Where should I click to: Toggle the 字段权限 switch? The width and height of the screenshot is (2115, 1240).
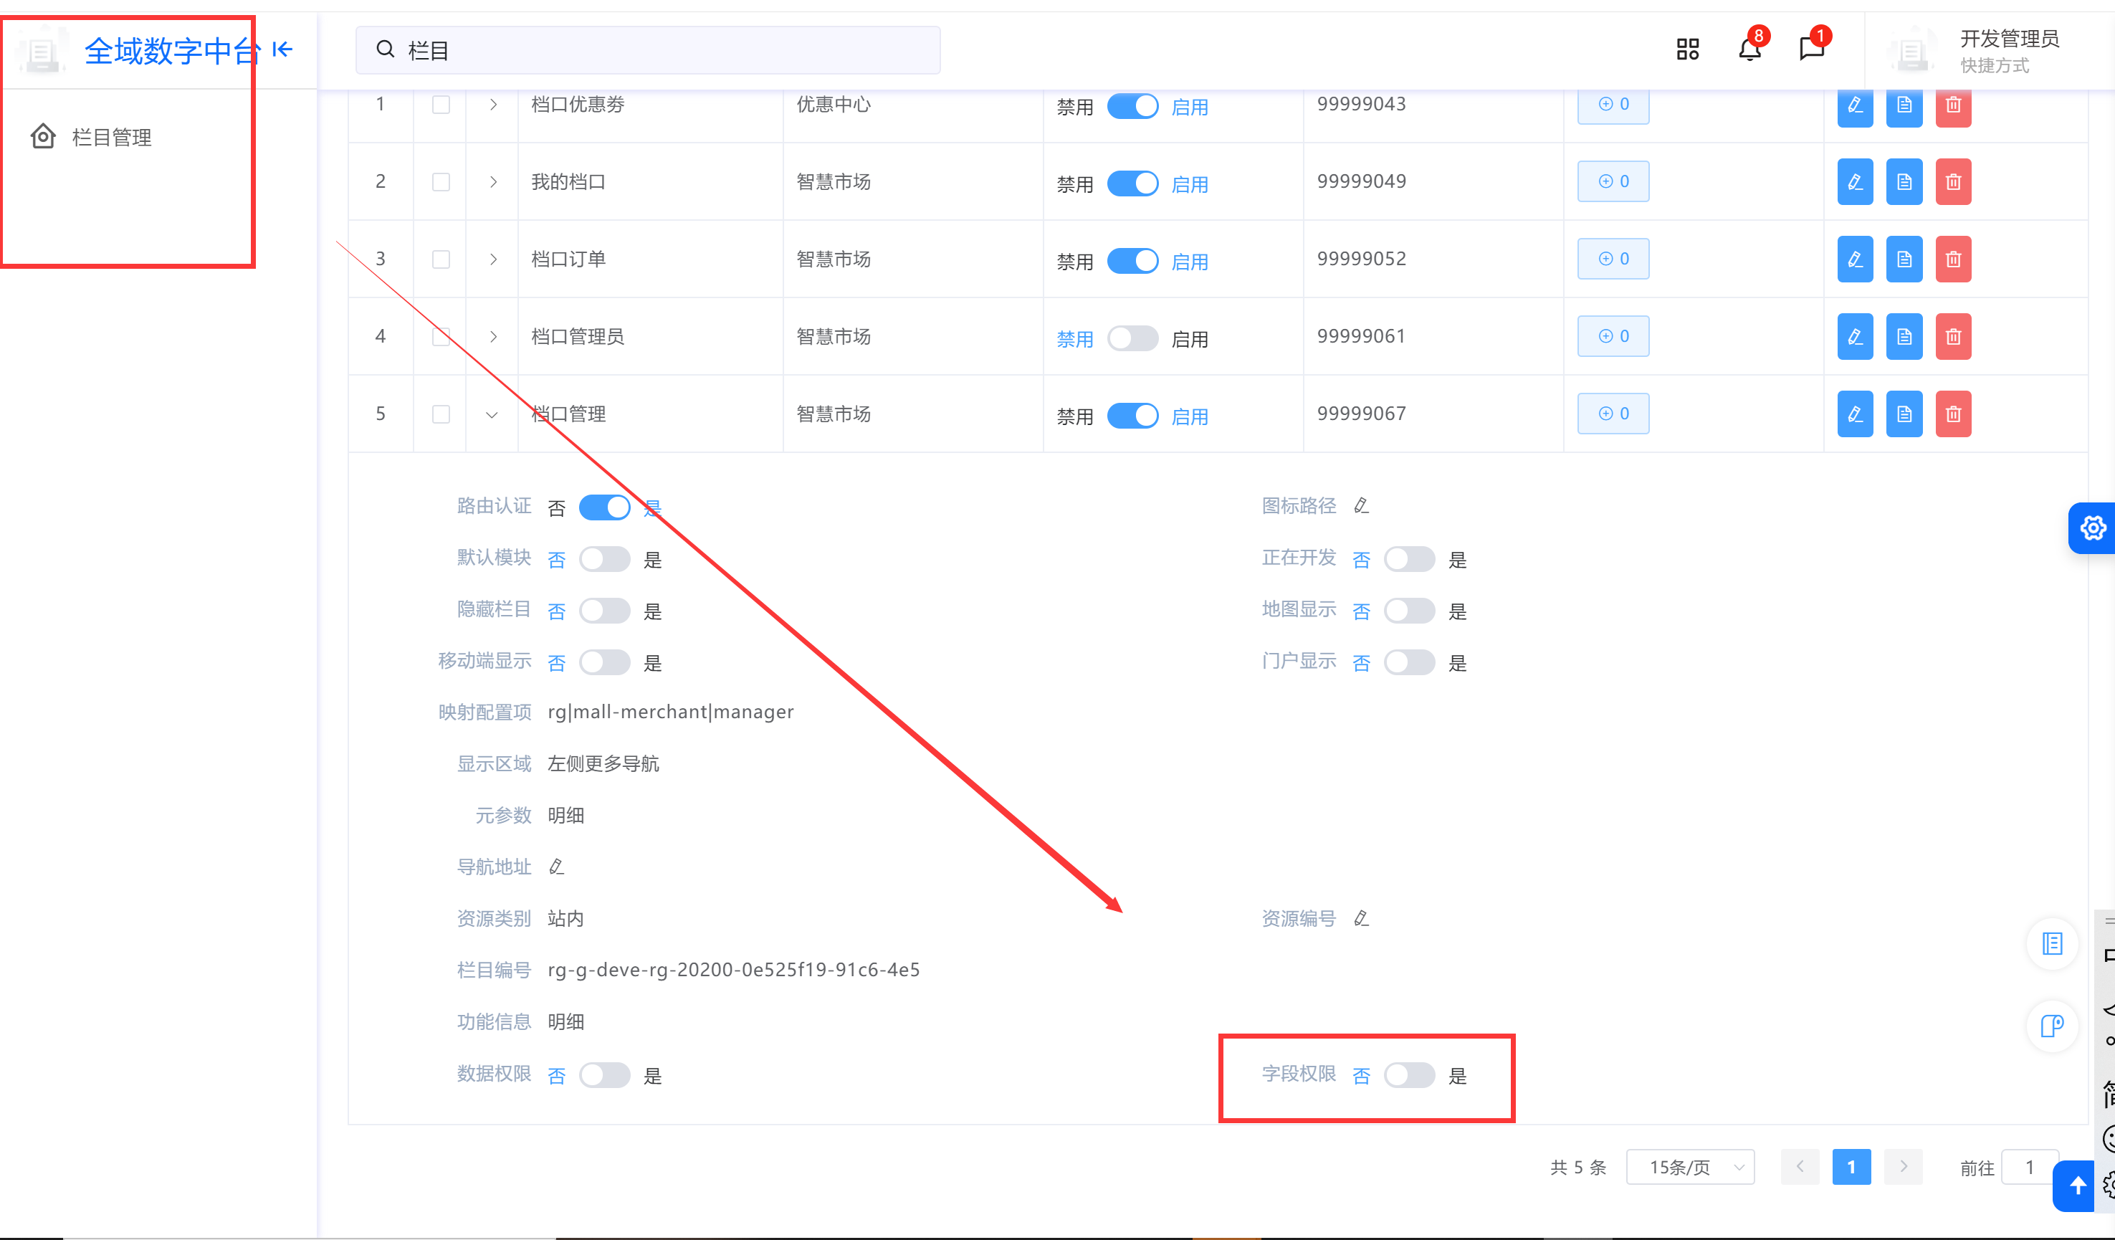pyautogui.click(x=1408, y=1074)
